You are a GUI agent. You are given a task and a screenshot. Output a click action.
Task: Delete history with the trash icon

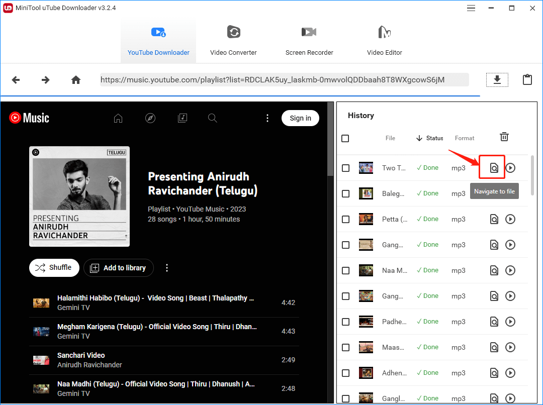[504, 137]
